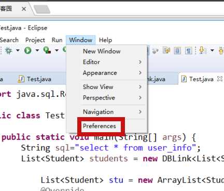Image resolution: width=224 pixels, height=191 pixels.
Task: Click the 'public static' keywords line
Action: coord(33,137)
